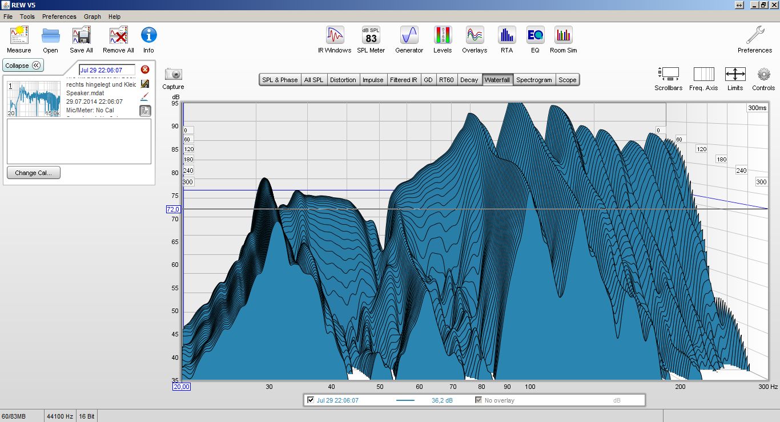Select the Waterfall tab
Screen dimensions: 780x422
point(497,80)
